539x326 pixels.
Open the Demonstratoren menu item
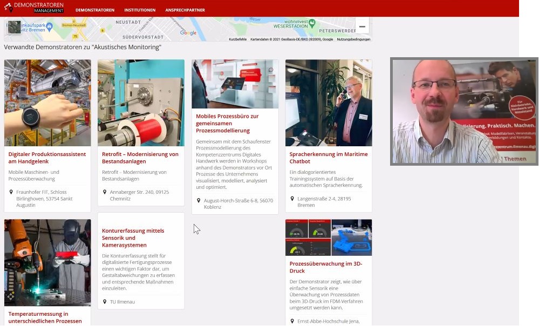(95, 10)
